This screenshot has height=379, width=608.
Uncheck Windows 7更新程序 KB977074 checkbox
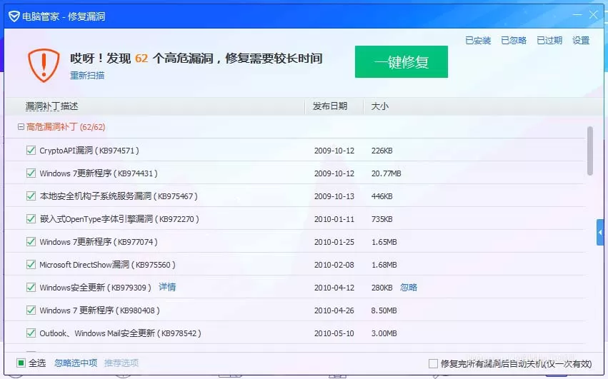click(x=31, y=242)
